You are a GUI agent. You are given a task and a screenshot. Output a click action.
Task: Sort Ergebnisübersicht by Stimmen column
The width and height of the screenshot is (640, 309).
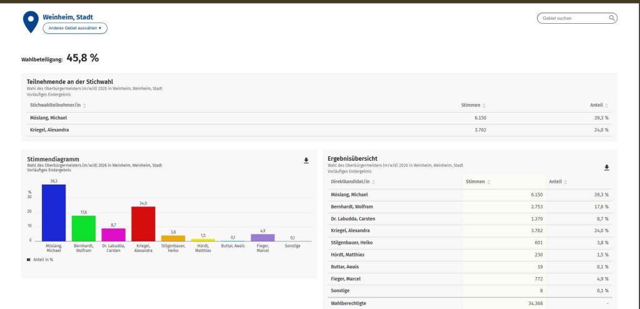[x=478, y=181]
